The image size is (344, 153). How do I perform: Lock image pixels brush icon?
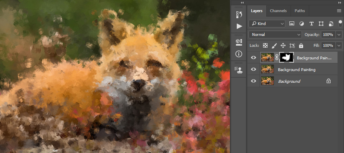click(274, 46)
